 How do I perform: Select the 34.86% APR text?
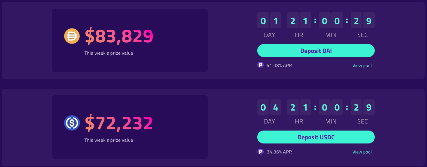[x=279, y=152]
